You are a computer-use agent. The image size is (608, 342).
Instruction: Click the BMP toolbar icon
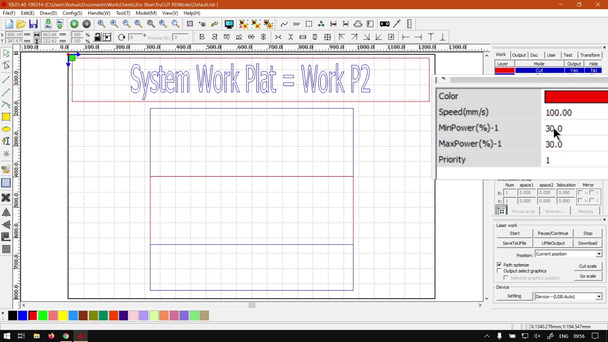click(296, 24)
